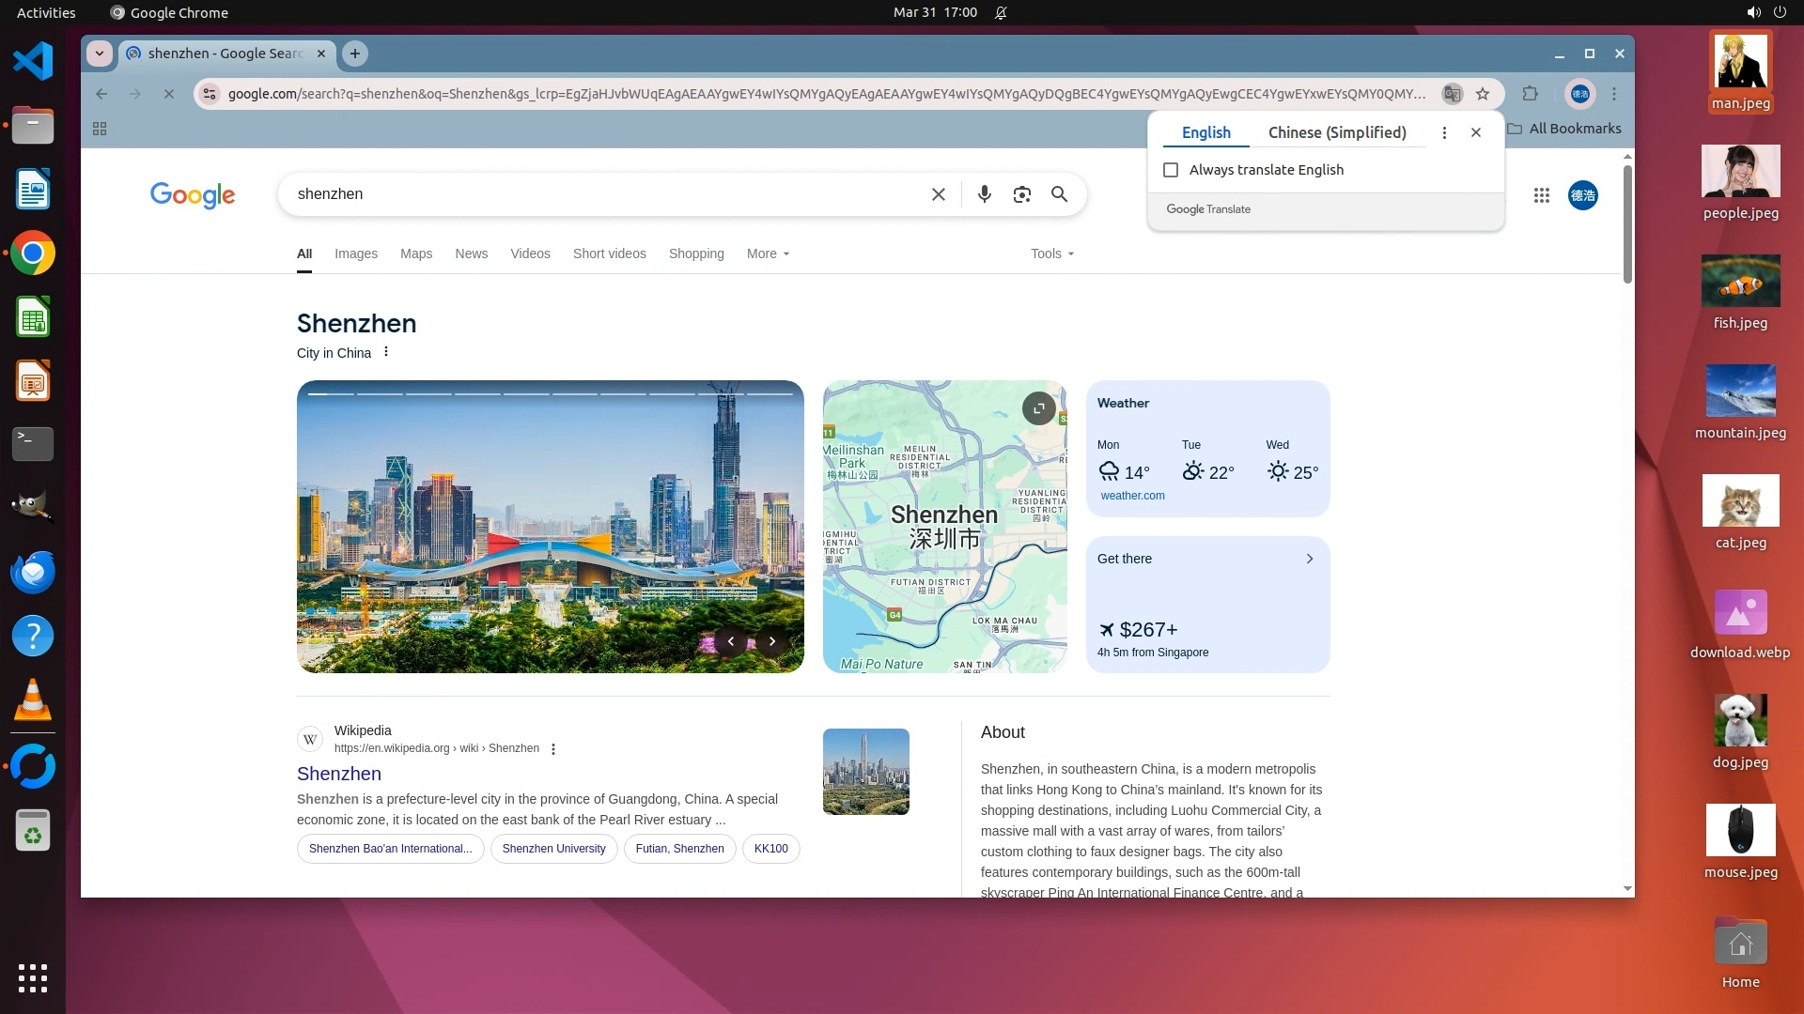Open Google Lens image search

coord(1021,194)
